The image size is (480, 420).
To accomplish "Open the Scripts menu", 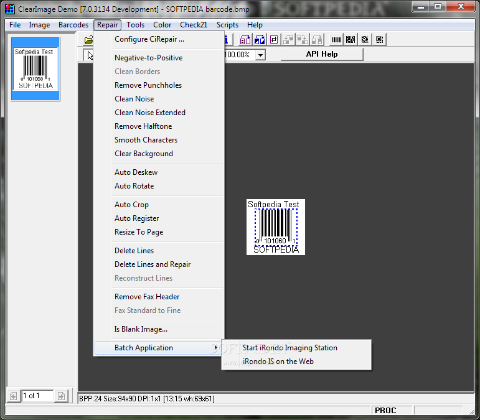I will point(227,25).
